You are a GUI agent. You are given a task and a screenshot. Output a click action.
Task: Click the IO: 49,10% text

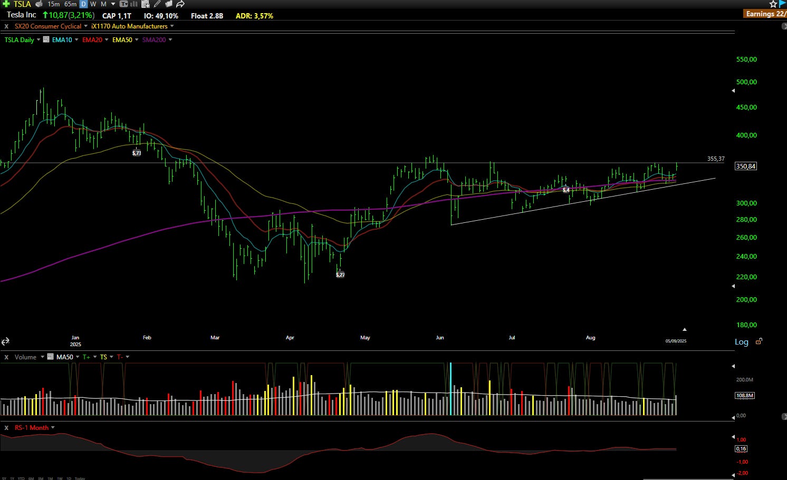coord(161,16)
